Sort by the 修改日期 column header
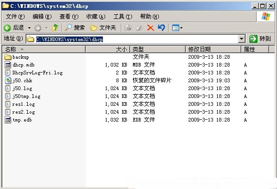 coord(214,49)
